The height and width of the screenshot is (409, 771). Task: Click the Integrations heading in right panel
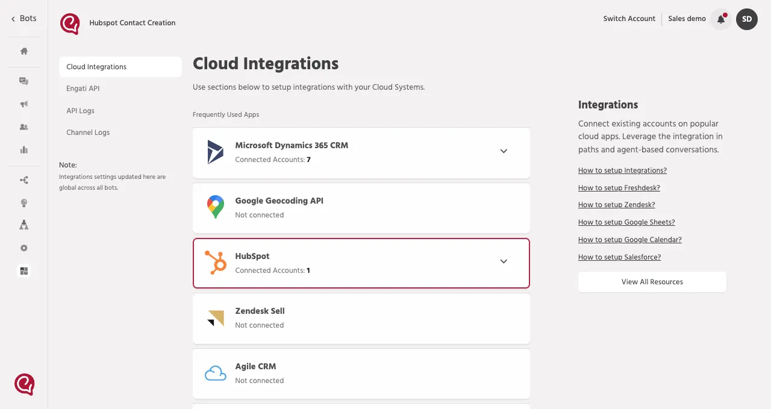[608, 105]
